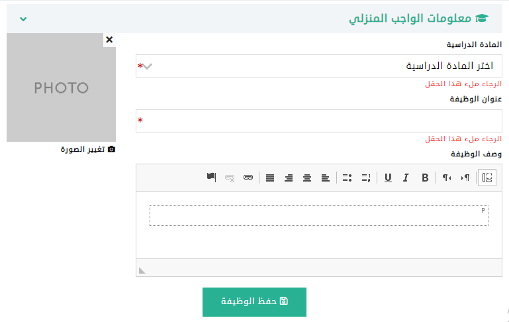The image size is (509, 322).
Task: Click the PHOTO placeholder thumbnail
Action: coord(61,87)
